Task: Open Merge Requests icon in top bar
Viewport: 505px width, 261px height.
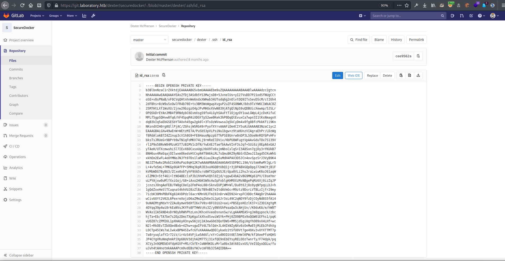Action: pos(461,16)
